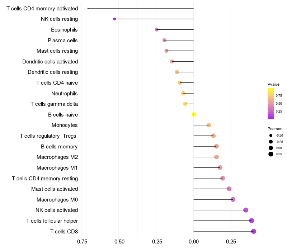
Task: Click the Pearson -0.25 legend dot
Action: 271,142
